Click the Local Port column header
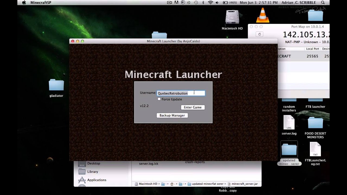This screenshot has height=195, width=347. tap(313, 49)
